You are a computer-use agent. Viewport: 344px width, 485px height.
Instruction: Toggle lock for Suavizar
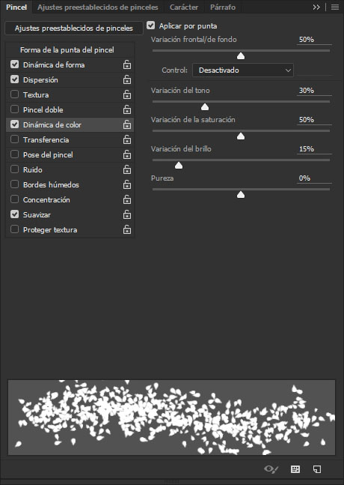[x=127, y=214]
